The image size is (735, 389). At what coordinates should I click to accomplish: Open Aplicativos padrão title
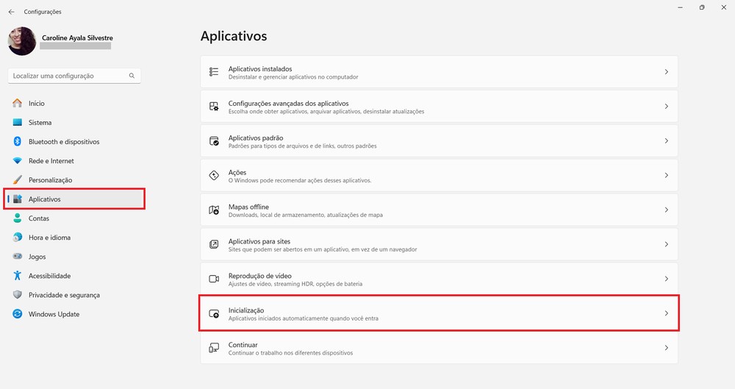[x=256, y=138]
